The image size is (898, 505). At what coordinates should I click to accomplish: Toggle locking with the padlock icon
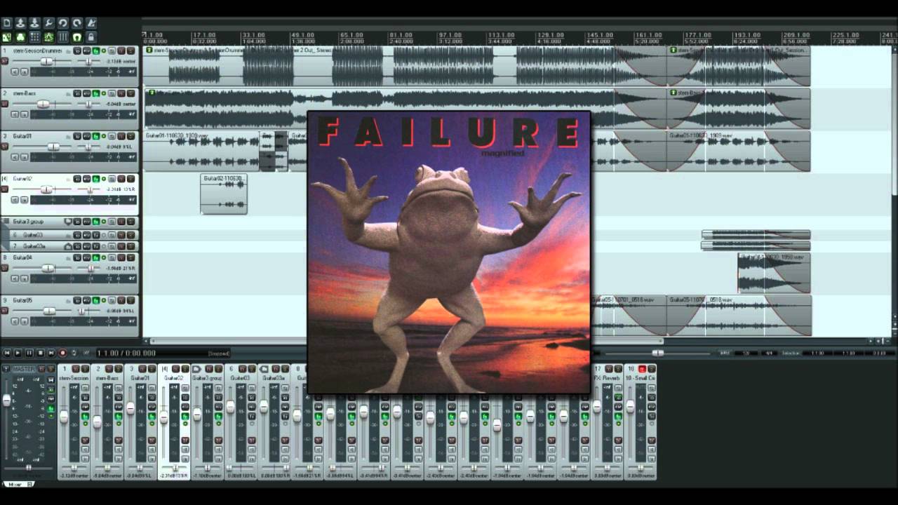click(91, 37)
